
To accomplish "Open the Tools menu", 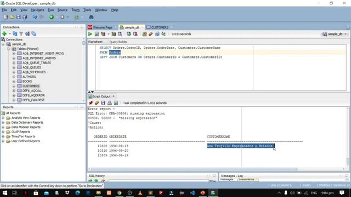I will pyautogui.click(x=87, y=10).
